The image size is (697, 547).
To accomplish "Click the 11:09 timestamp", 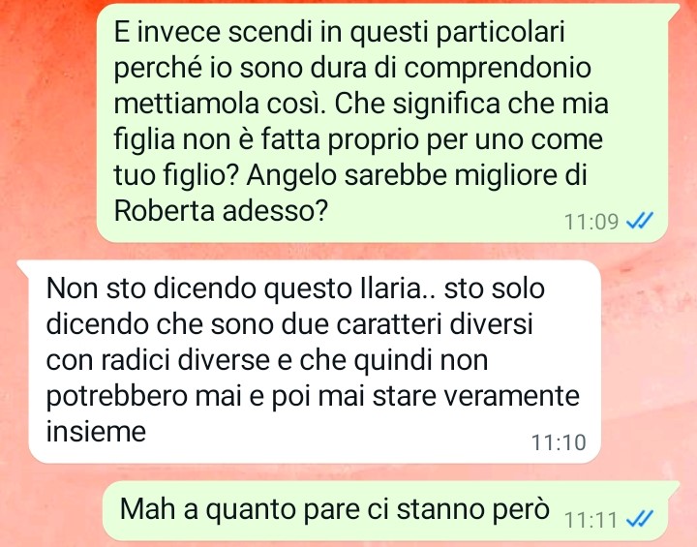I will 591,222.
